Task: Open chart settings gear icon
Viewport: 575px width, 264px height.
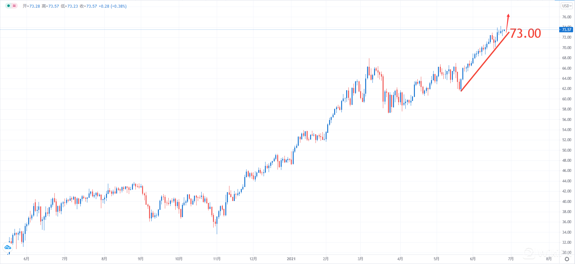Action: (567, 259)
